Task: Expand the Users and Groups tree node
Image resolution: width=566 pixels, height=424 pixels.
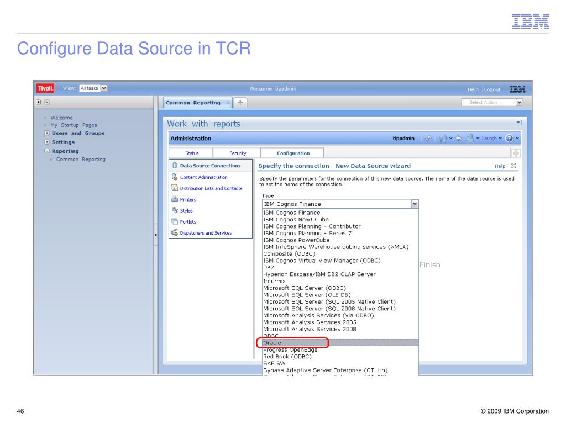Action: 47,133
